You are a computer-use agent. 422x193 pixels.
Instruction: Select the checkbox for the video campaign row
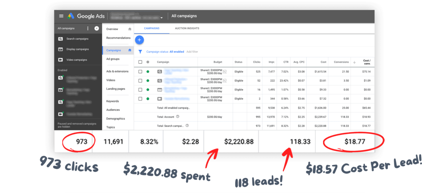point(140,99)
